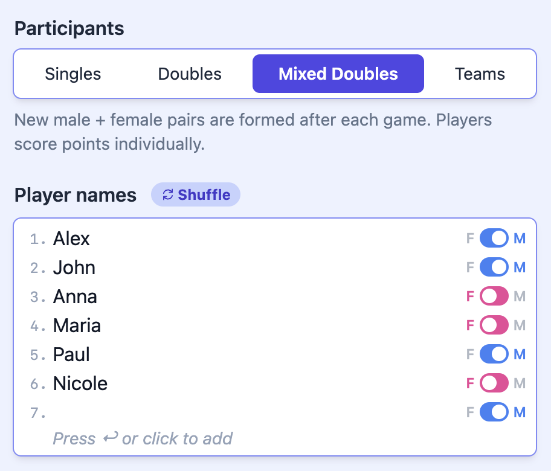This screenshot has height=471, width=551.
Task: Switch to Doubles mode
Action: [x=190, y=74]
